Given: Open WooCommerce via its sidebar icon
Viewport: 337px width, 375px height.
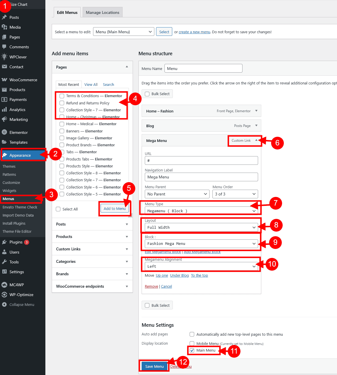Looking at the screenshot, I should 4,80.
